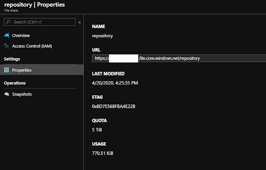Click the search magnifier icon
The width and height of the screenshot is (266, 170).
pyautogui.click(x=8, y=22)
